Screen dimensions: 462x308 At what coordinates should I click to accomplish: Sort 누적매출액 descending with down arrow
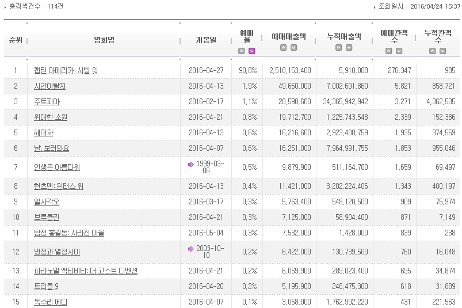click(349, 47)
